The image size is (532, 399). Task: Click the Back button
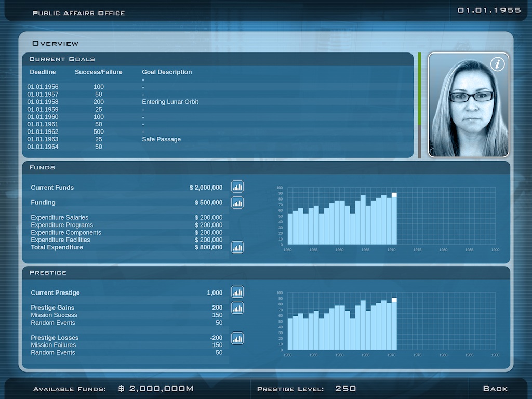[x=495, y=389]
